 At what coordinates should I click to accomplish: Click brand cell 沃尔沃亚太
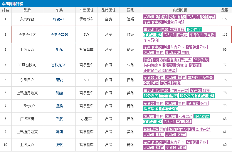pyautogui.click(x=27, y=34)
